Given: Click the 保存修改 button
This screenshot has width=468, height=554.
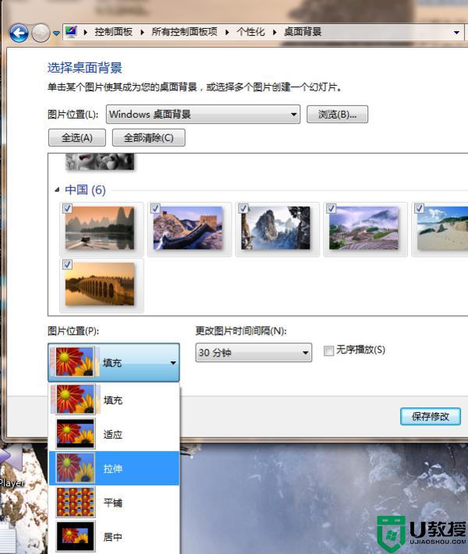Looking at the screenshot, I should click(x=431, y=416).
